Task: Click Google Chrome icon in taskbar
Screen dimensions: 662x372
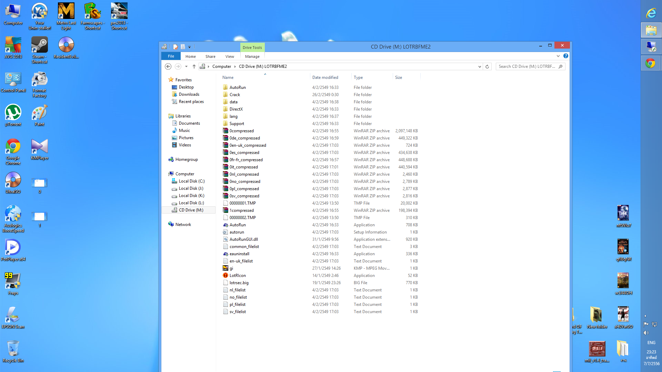Action: coord(651,63)
